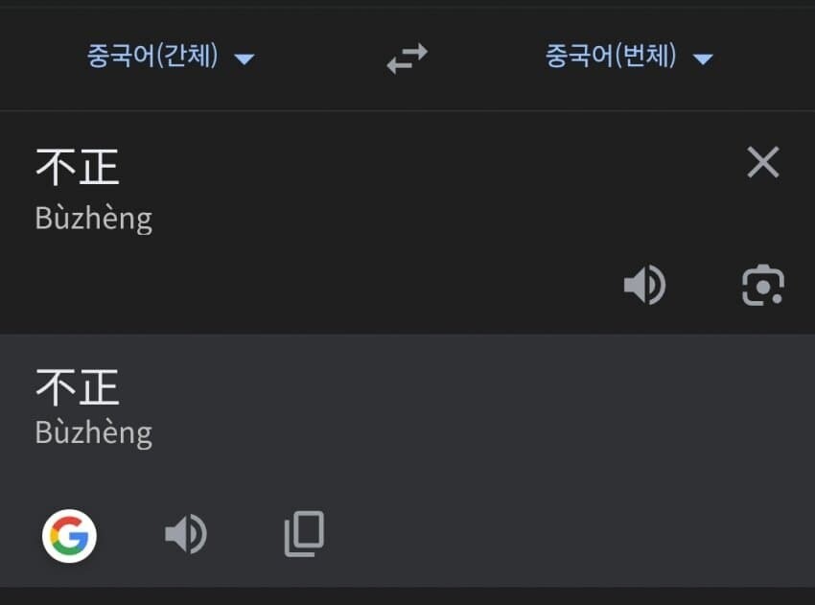Expand the arrow beside 중국어(번체)
This screenshot has height=605, width=815.
point(703,59)
